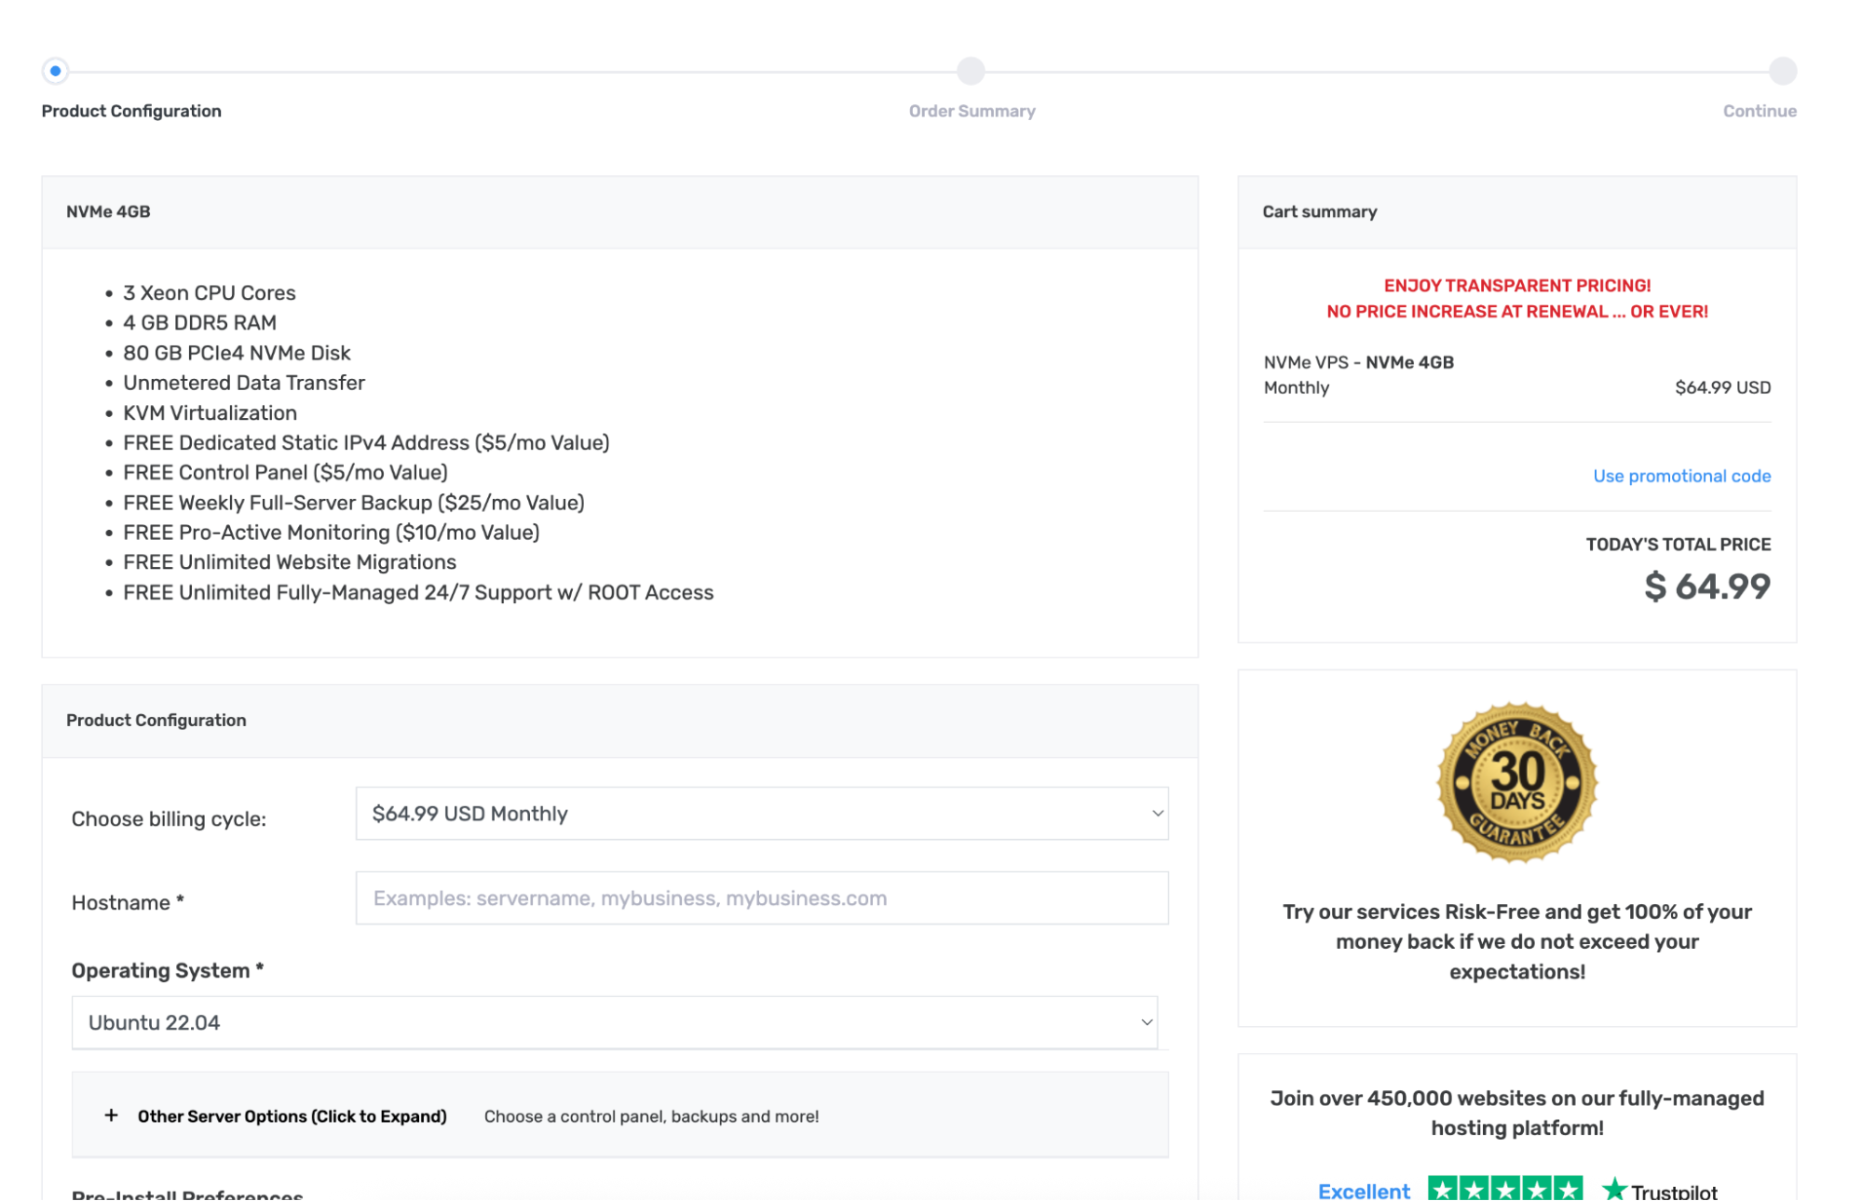Screen dimensions: 1862x1201
Task: Select the Product Configuration progress step dot
Action: 56,71
